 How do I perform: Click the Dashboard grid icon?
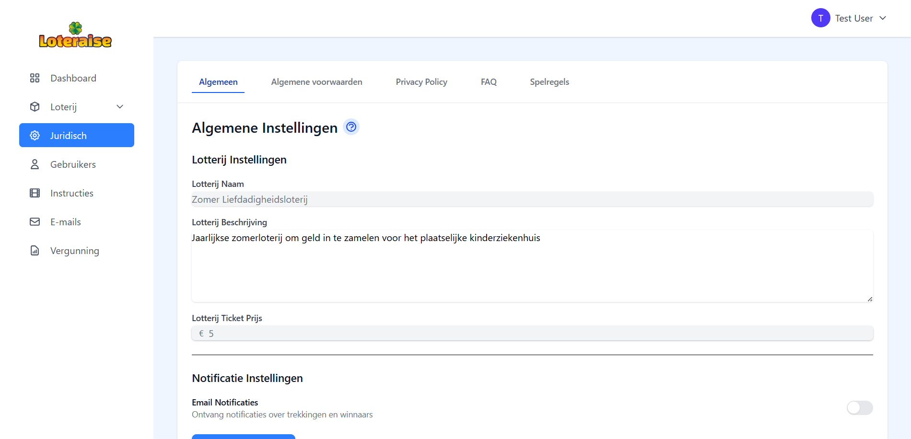35,78
